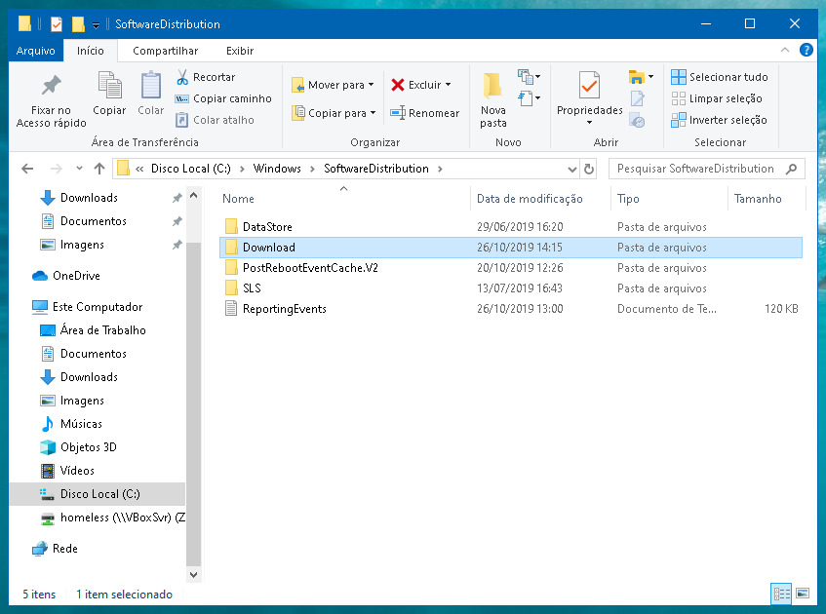Open the Mover para dropdown

tap(333, 85)
